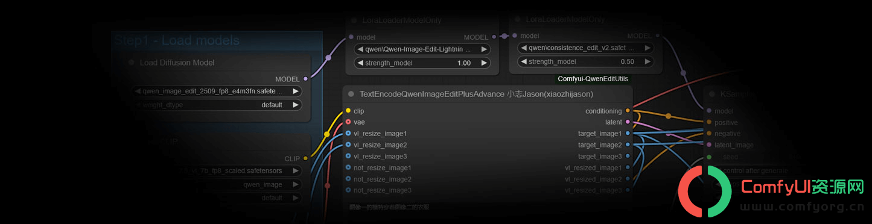
Task: Click the KSampler model input port
Action: 709,111
